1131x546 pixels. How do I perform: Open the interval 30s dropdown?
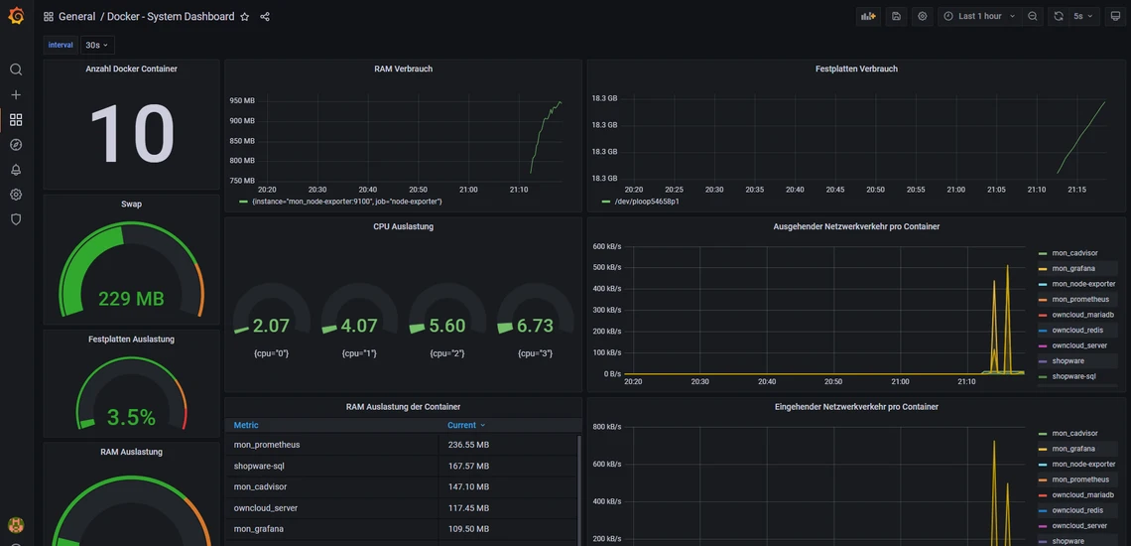pyautogui.click(x=97, y=45)
